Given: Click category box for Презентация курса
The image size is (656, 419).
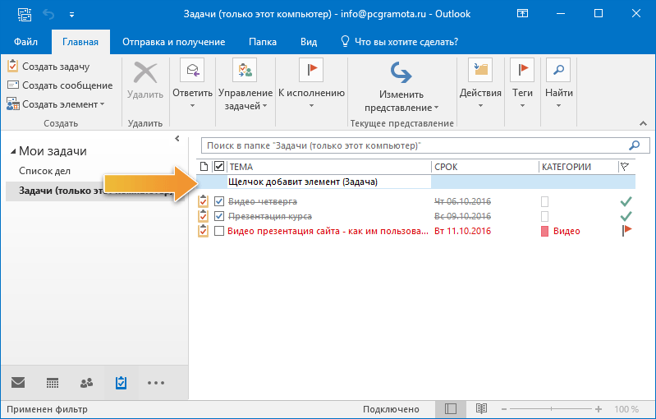Looking at the screenshot, I should pos(544,216).
